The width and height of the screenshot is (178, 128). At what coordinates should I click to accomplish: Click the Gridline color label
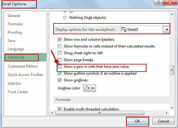click(69, 88)
